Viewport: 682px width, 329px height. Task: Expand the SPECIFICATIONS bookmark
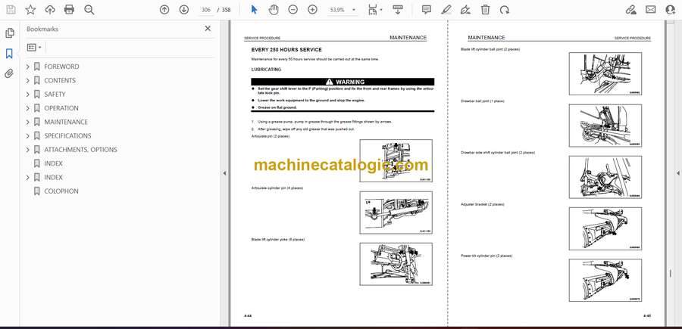tap(28, 136)
